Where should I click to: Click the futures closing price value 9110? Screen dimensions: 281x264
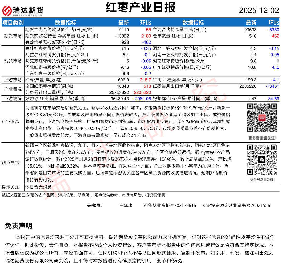124,30
